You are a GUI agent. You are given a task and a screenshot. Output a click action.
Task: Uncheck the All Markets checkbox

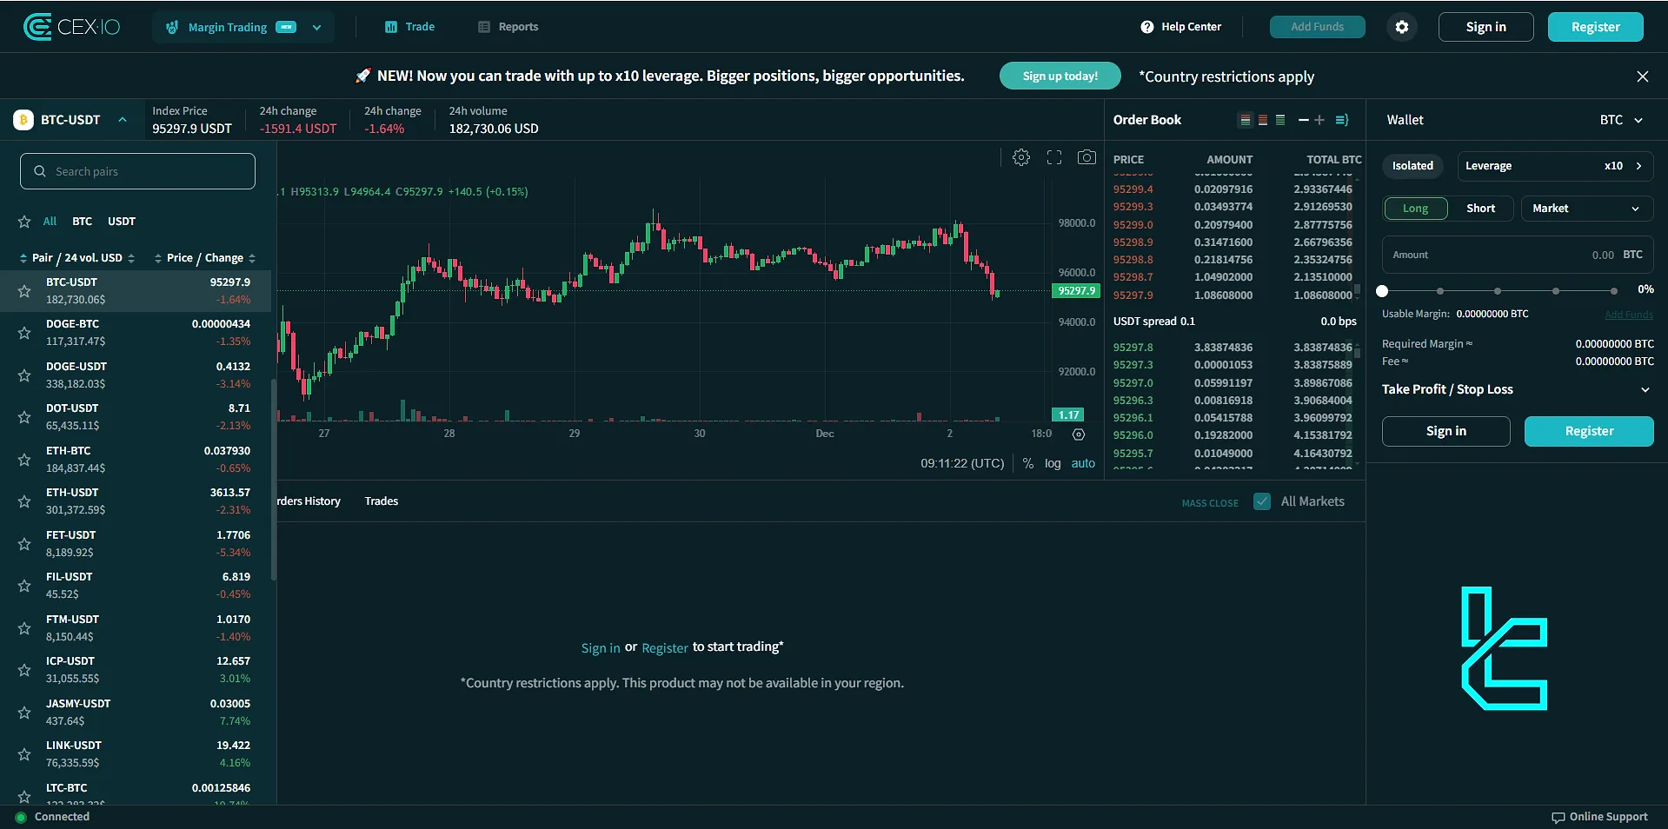pos(1262,501)
